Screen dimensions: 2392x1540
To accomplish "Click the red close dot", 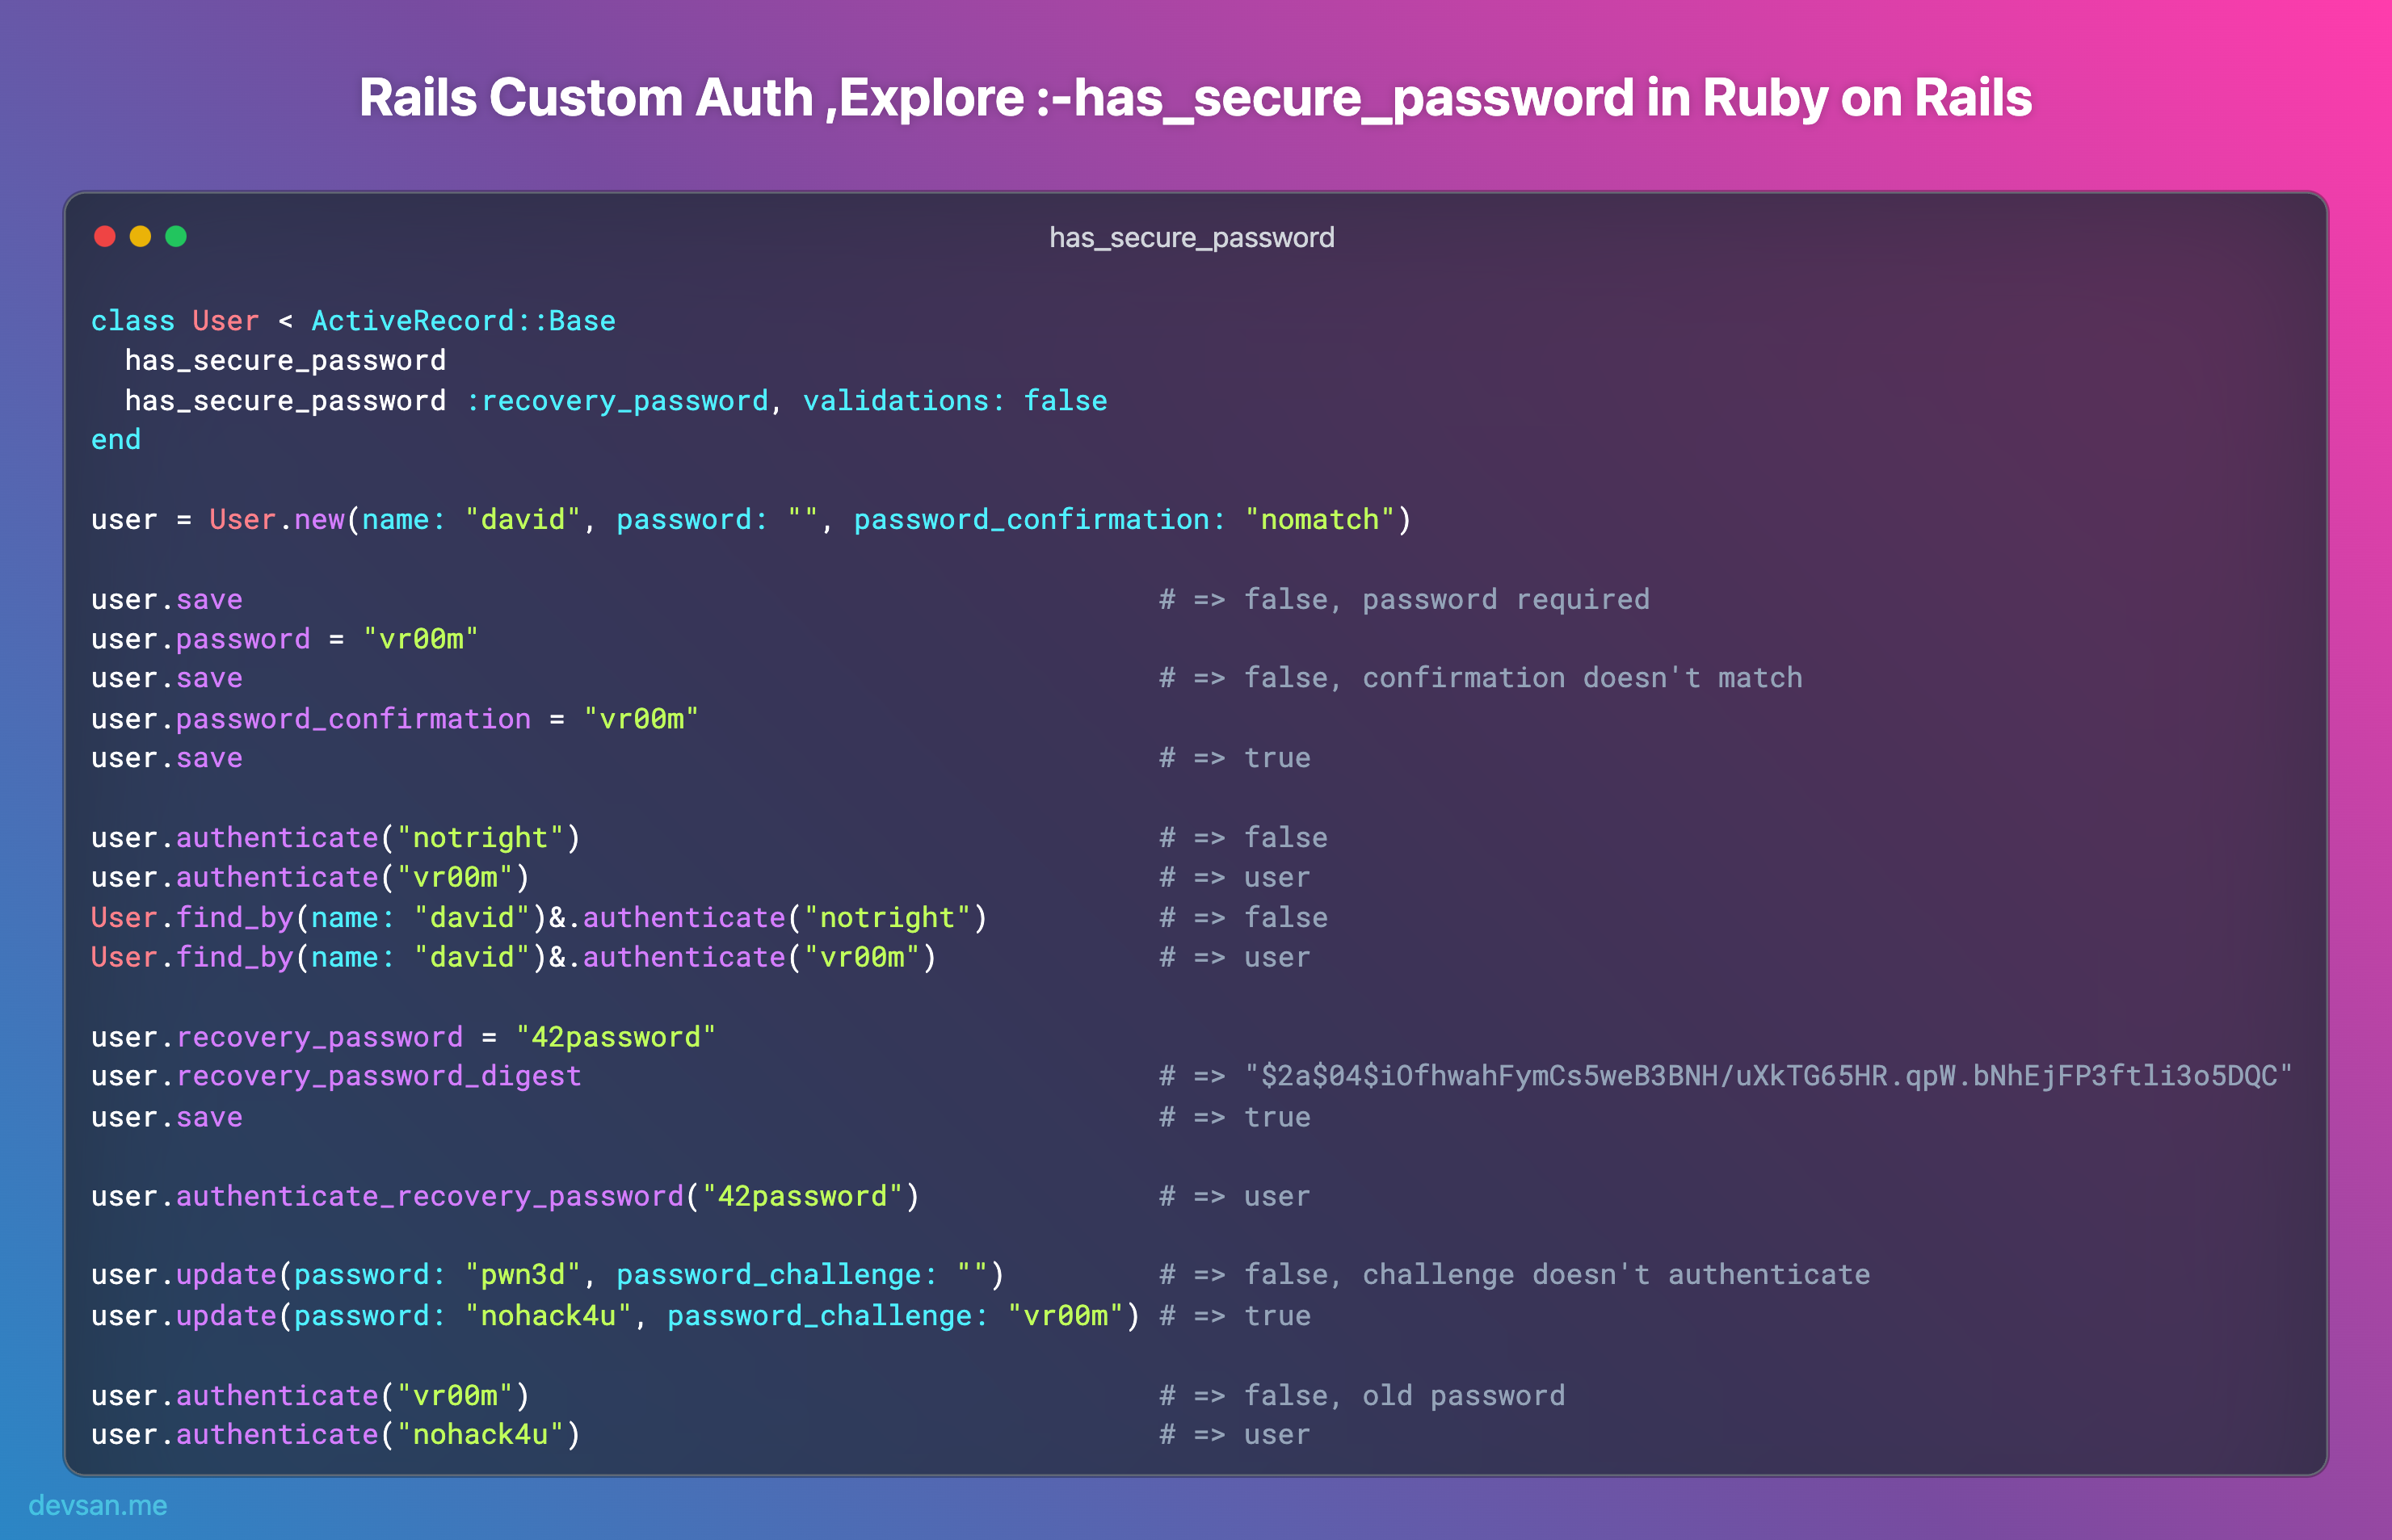I will click(x=105, y=236).
